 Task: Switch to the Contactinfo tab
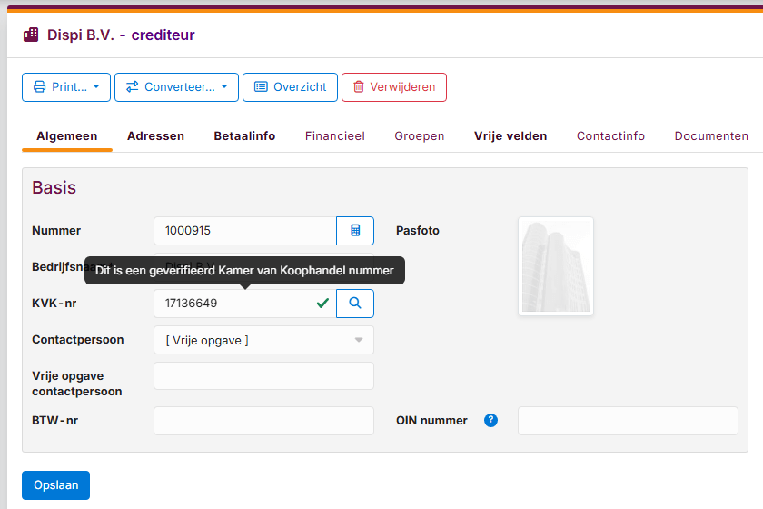click(x=610, y=136)
